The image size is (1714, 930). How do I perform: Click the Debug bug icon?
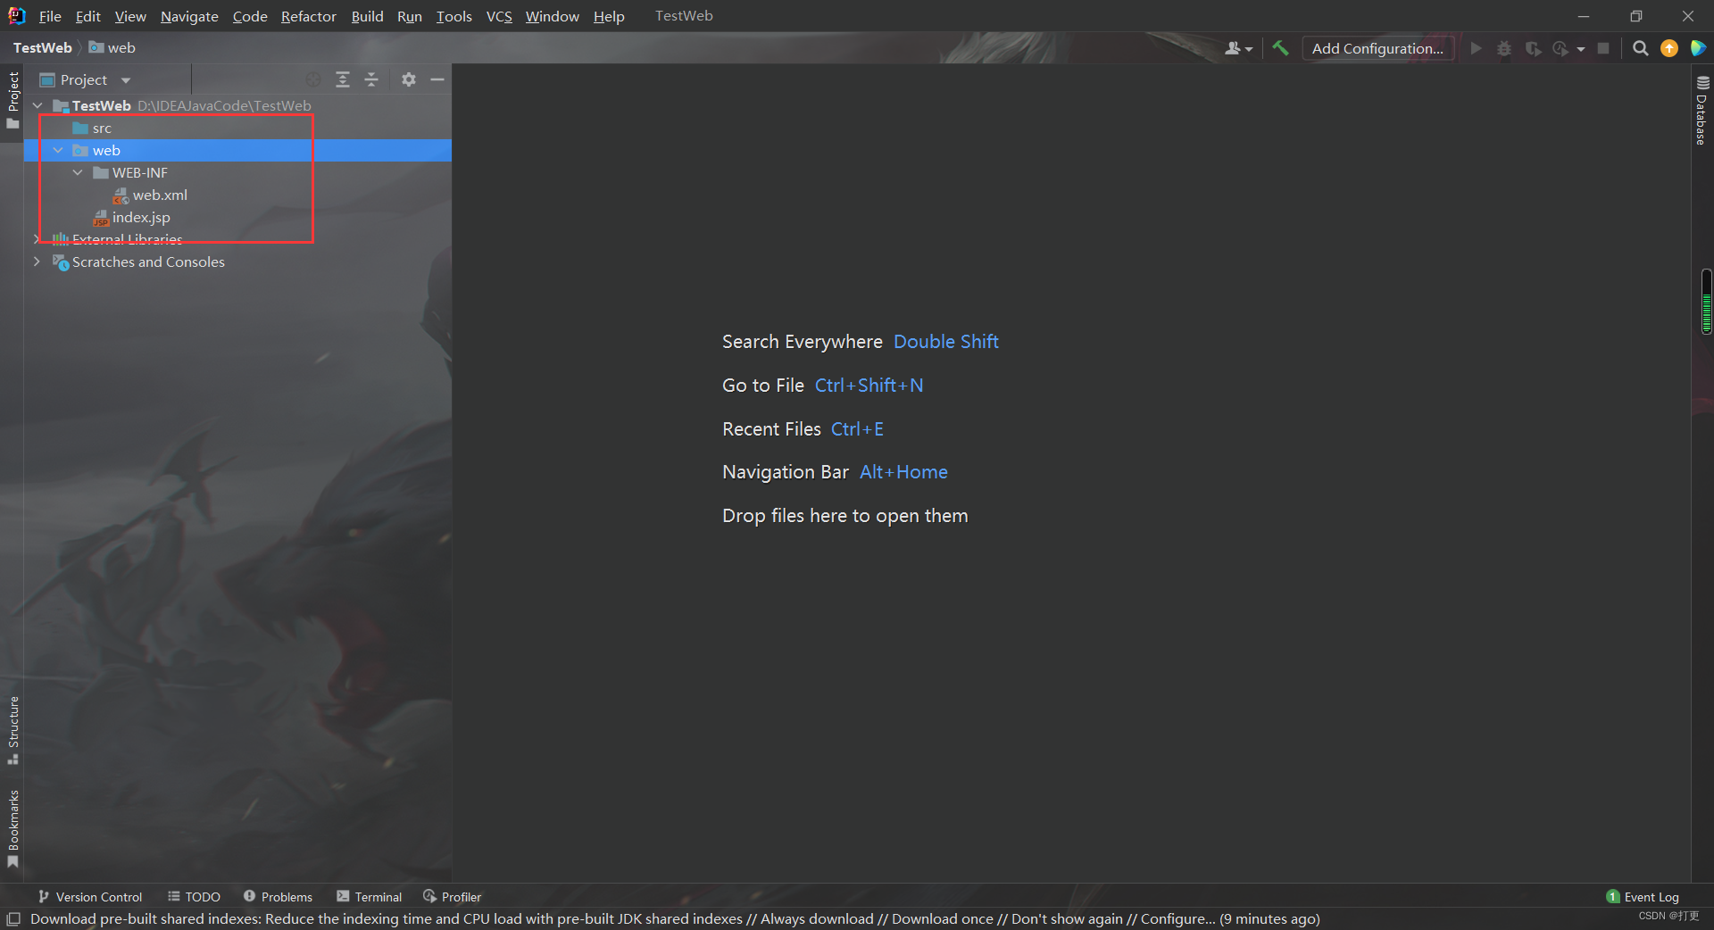pyautogui.click(x=1504, y=48)
